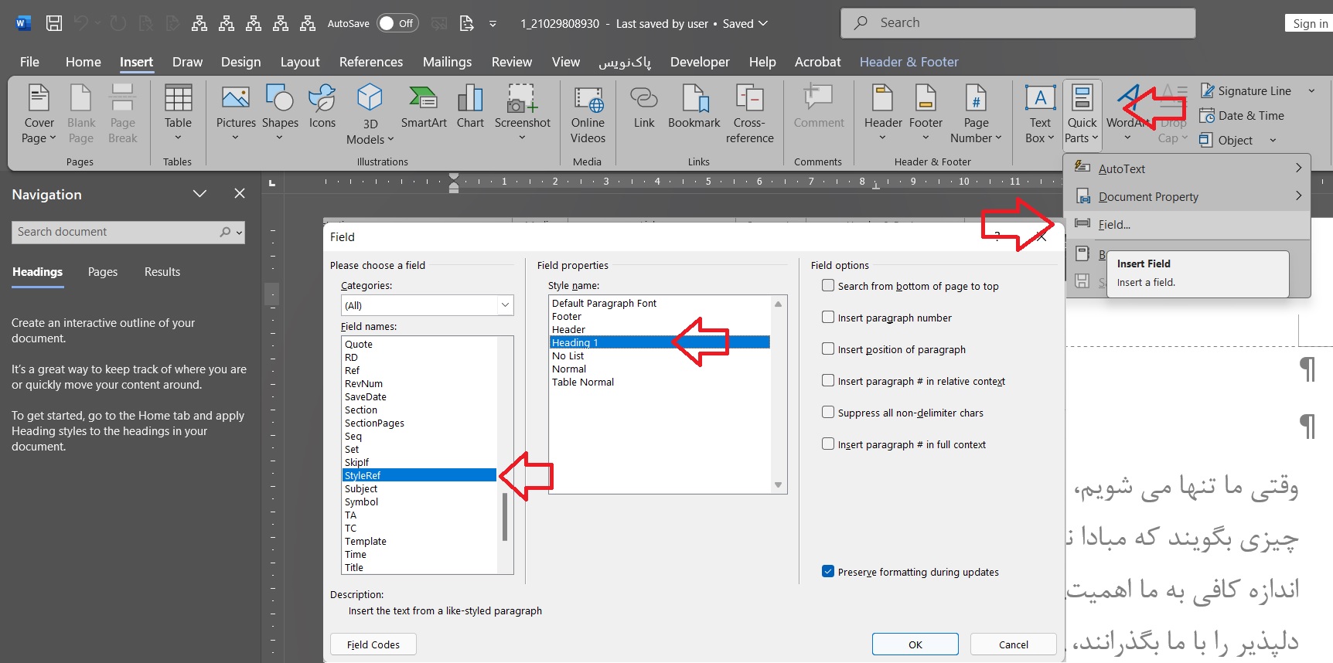Click the Field Codes button

point(373,644)
